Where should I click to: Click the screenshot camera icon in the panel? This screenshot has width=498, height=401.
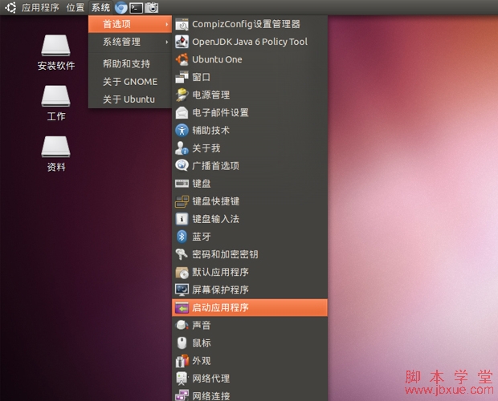pos(152,7)
